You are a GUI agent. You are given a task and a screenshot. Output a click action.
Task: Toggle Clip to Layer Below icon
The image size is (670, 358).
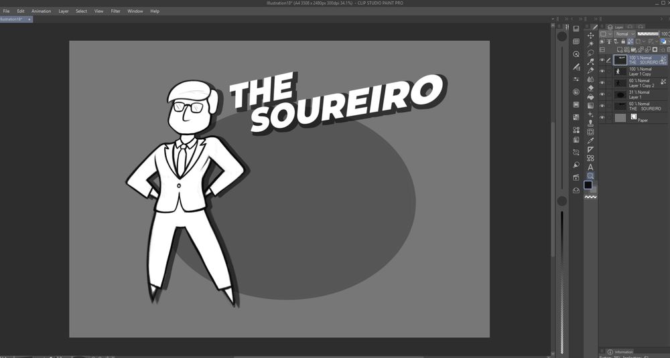pyautogui.click(x=602, y=41)
